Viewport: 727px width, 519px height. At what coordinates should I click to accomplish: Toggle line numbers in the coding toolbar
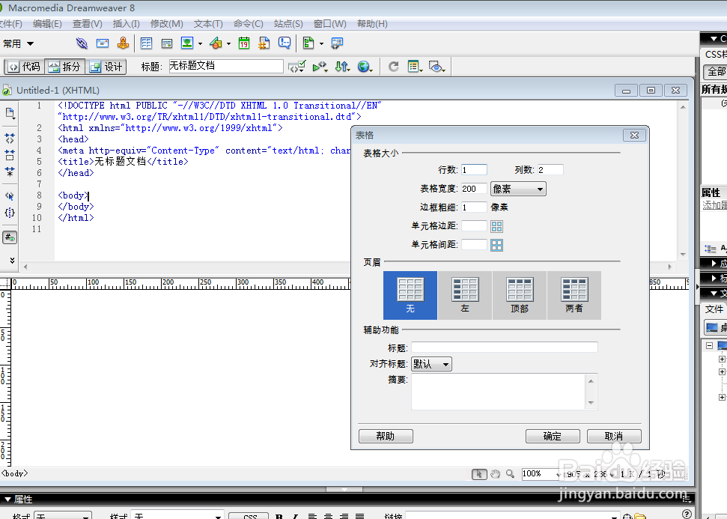click(x=10, y=237)
